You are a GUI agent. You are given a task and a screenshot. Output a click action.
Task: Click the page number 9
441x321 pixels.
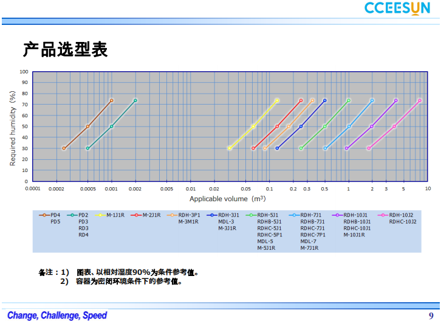[431, 316]
